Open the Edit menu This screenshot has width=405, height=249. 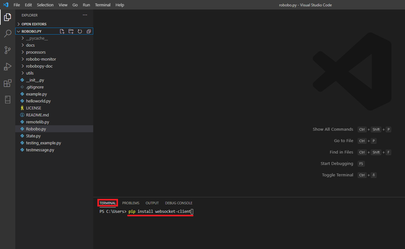(28, 5)
